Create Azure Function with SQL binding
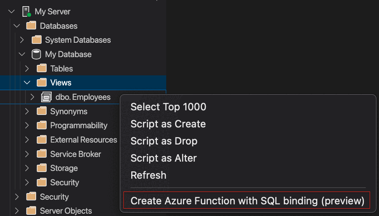The height and width of the screenshot is (216, 379). (x=247, y=201)
